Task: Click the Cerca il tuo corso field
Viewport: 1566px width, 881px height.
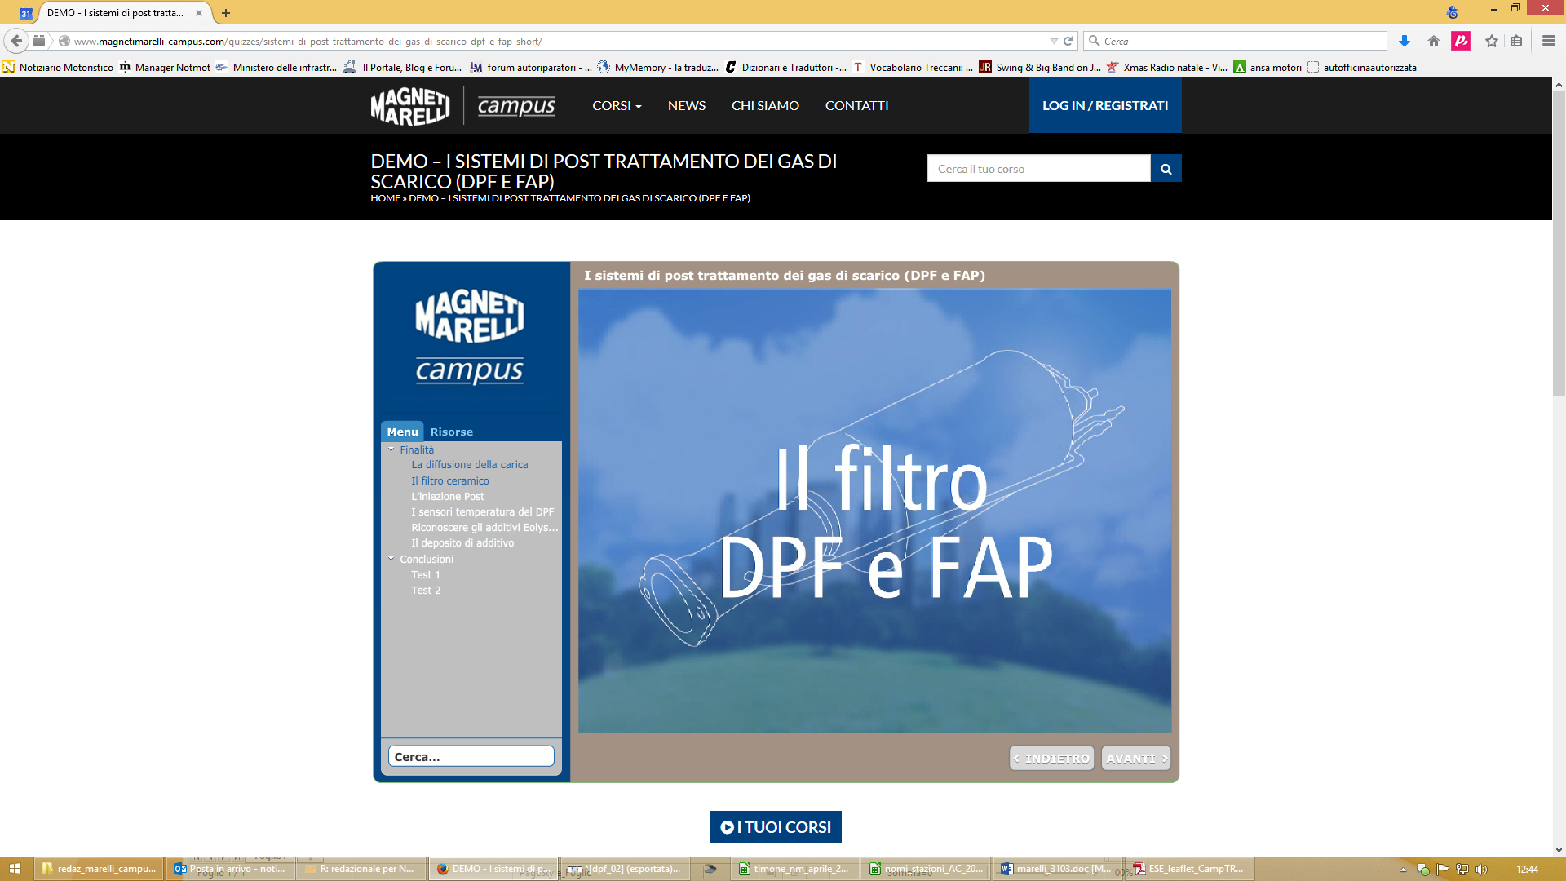Action: pyautogui.click(x=1039, y=169)
